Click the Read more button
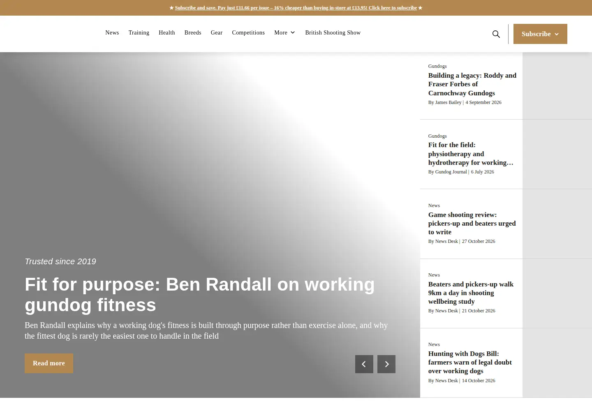The width and height of the screenshot is (592, 411). click(x=49, y=363)
